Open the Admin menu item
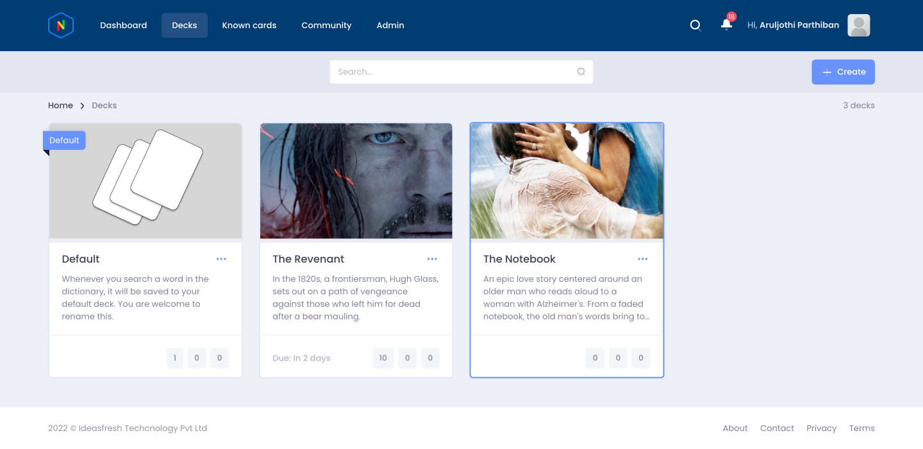Image resolution: width=923 pixels, height=449 pixels. tap(390, 26)
